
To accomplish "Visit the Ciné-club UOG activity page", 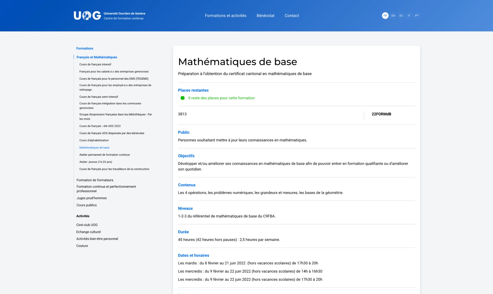I will (87, 225).
